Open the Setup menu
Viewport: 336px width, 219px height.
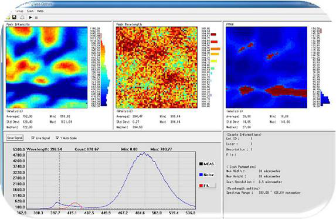coord(19,11)
